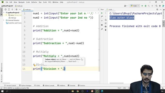Restore layout icon in Run panel

(102, 25)
